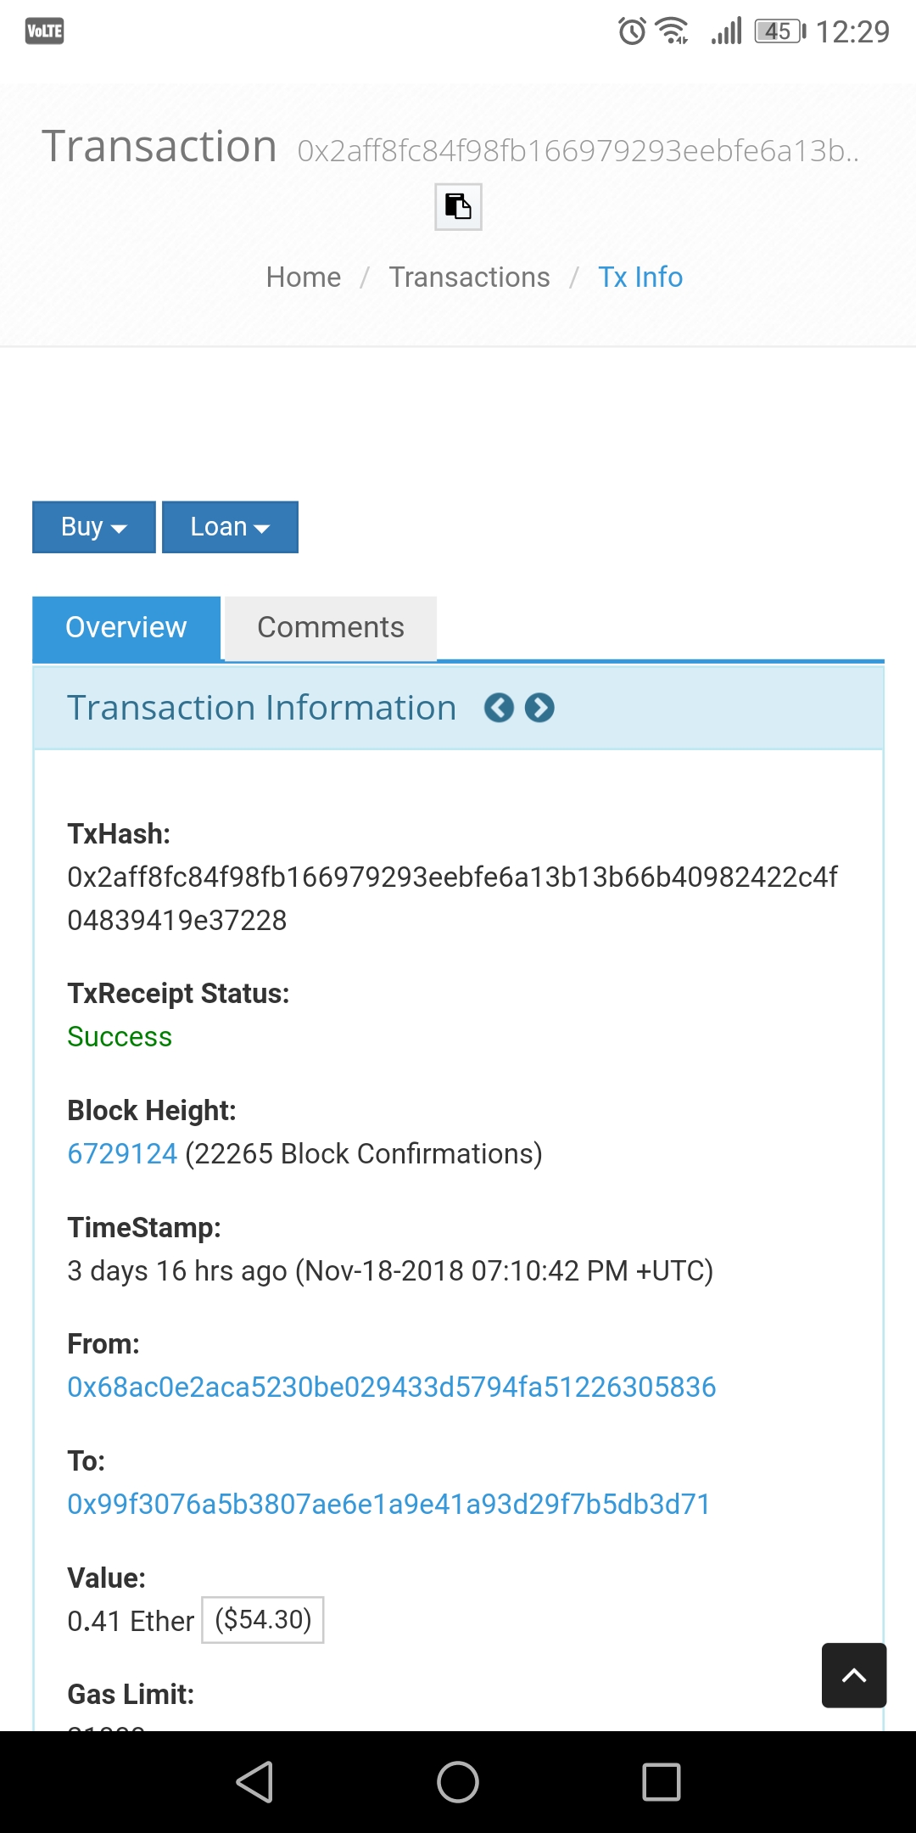
Task: Open block 6729124 link
Action: click(x=122, y=1154)
